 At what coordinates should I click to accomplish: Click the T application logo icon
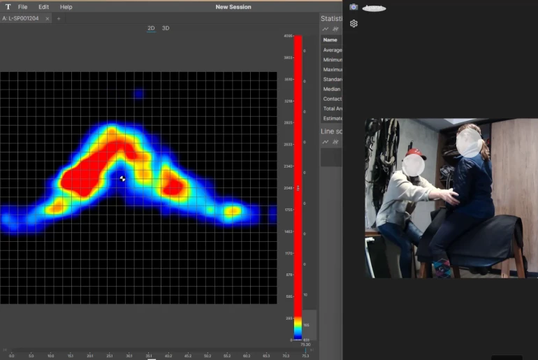pos(8,7)
